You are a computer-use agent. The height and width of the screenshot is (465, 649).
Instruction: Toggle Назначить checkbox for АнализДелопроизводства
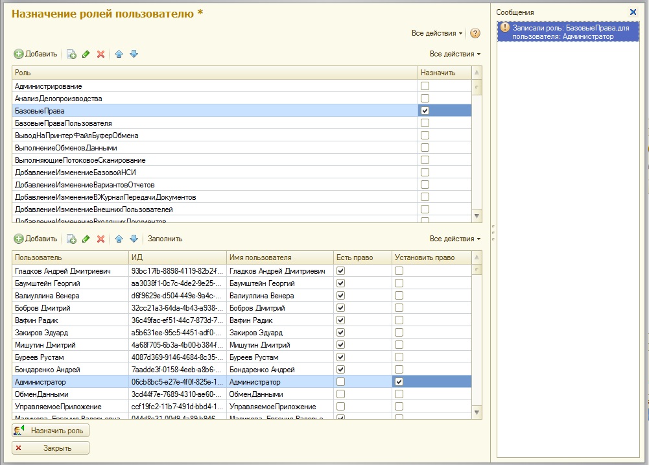pyautogui.click(x=425, y=99)
